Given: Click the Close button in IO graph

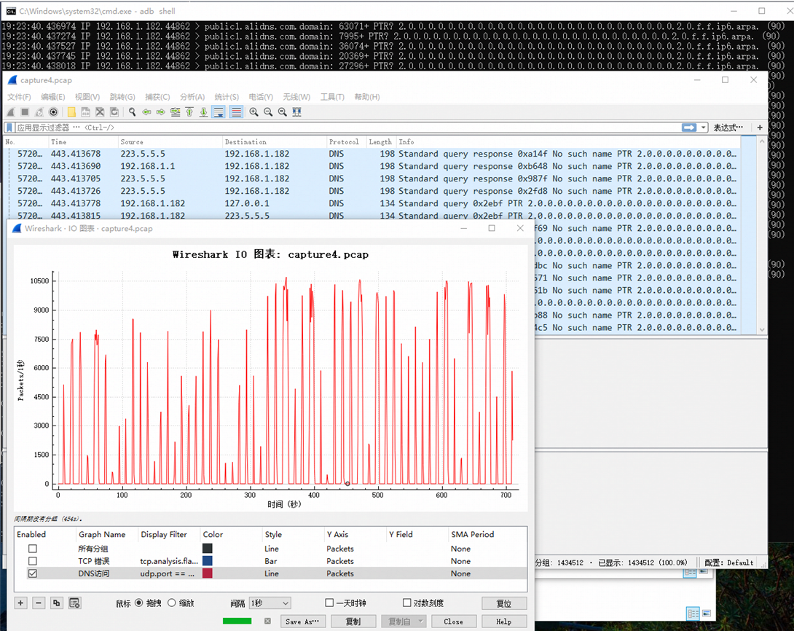Looking at the screenshot, I should [453, 622].
